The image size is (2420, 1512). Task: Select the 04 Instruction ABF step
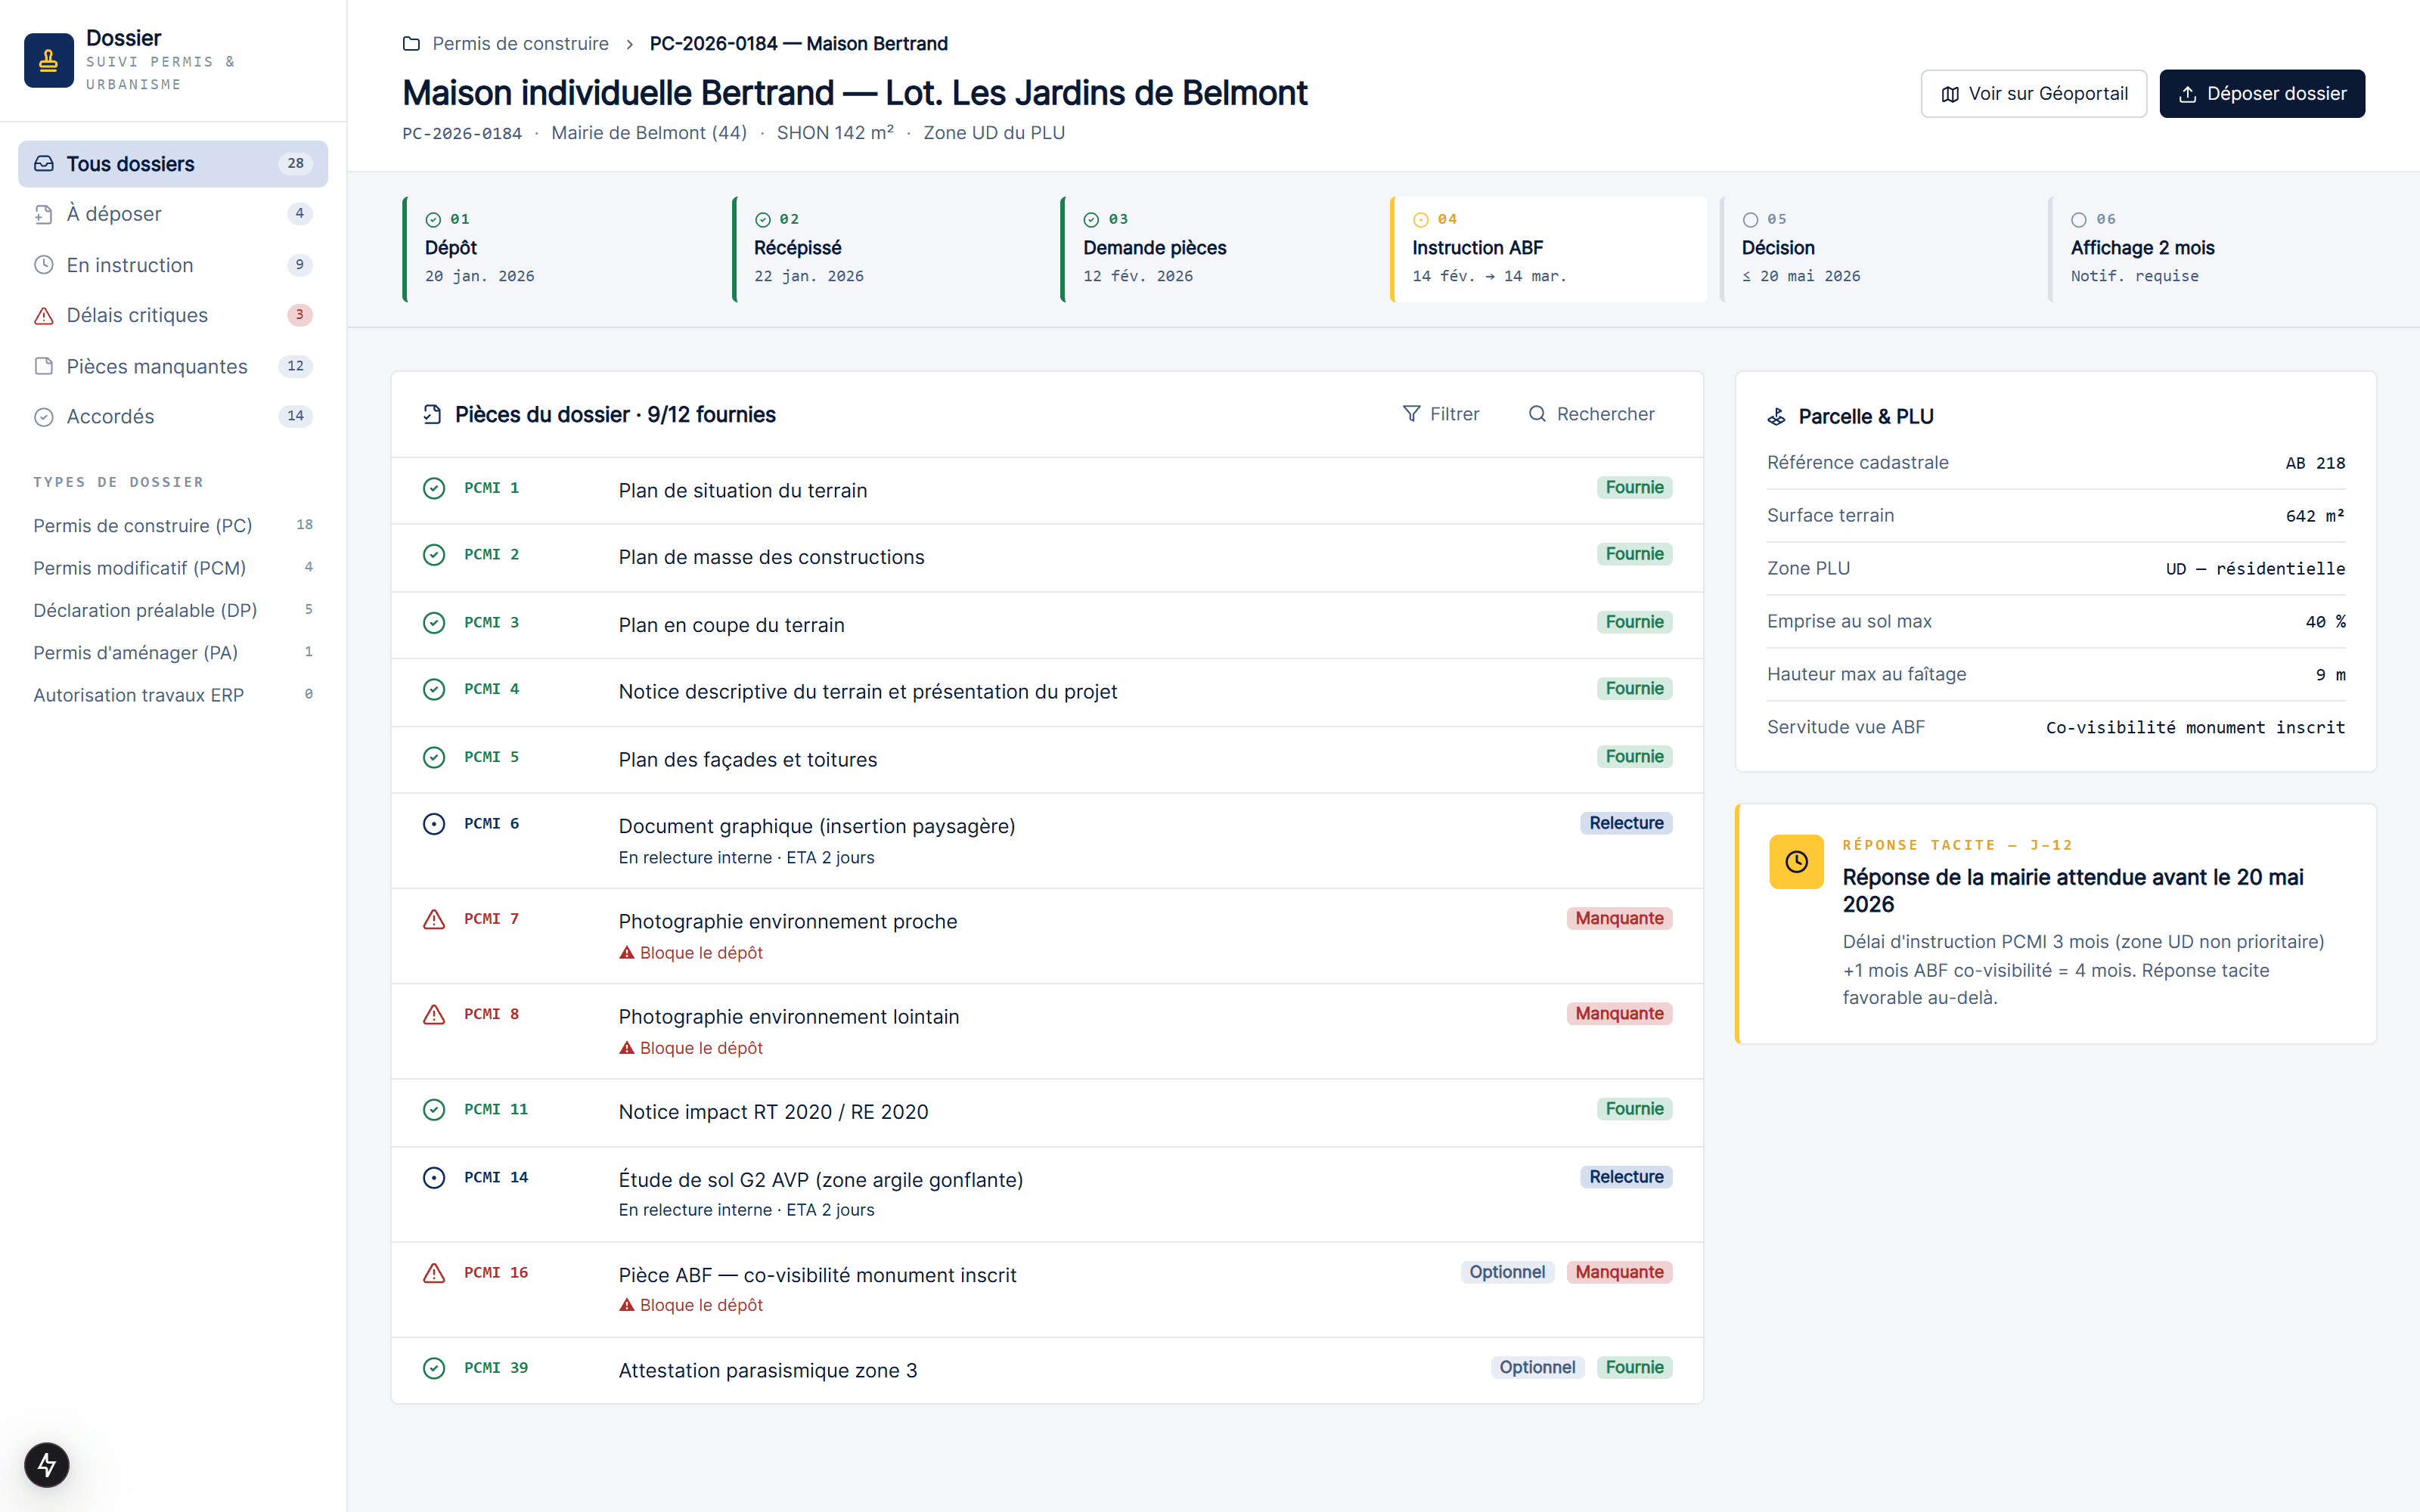(1548, 249)
